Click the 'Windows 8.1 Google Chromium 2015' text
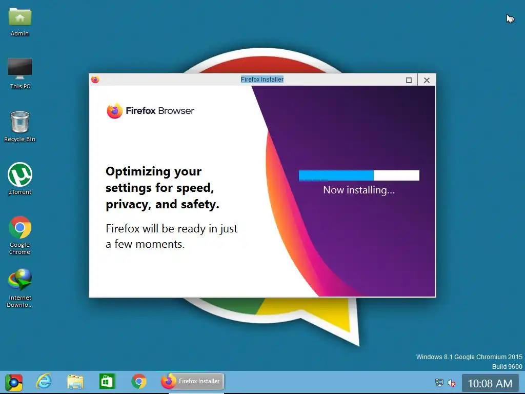Viewport: 525px width, 394px height. coord(469,357)
